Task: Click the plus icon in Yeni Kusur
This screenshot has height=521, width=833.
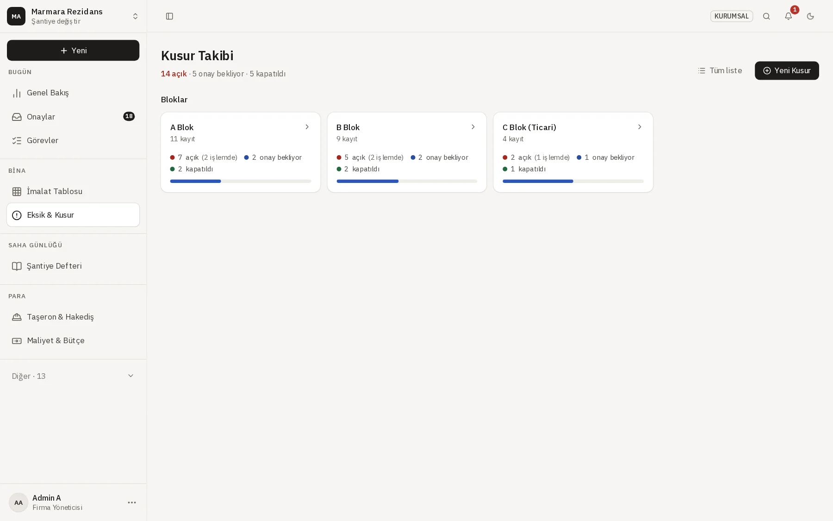Action: [x=767, y=70]
